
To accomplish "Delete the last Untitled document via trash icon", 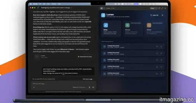I will coord(161,74).
